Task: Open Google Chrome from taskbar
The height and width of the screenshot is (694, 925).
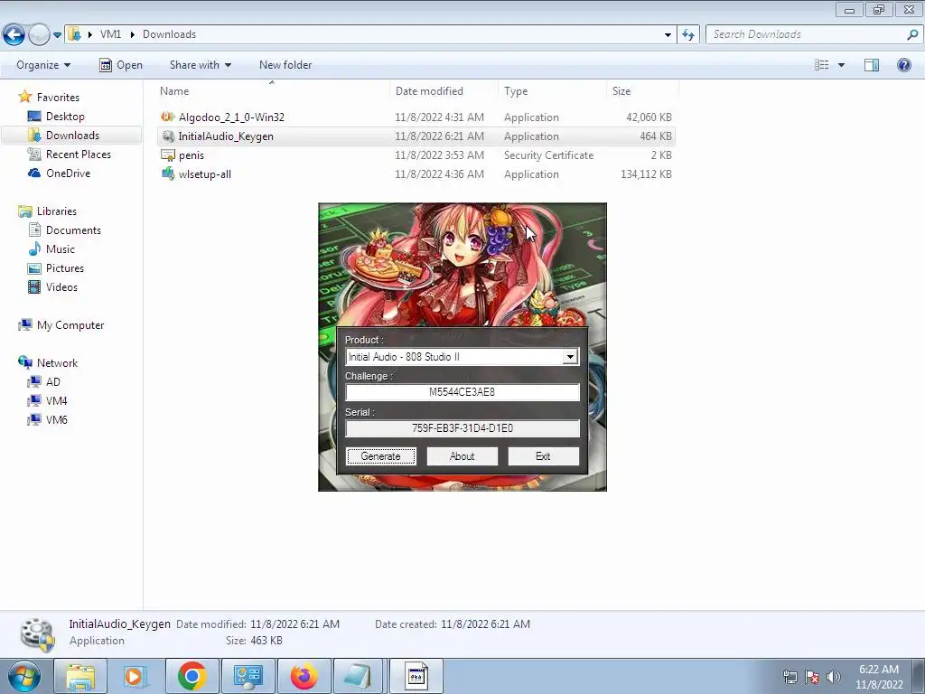Action: point(192,676)
